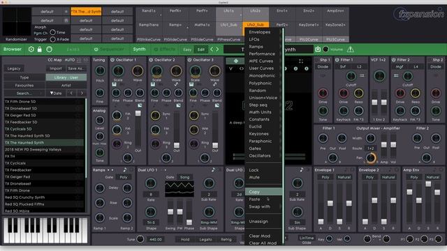The height and width of the screenshot is (251, 447).
Task: Click the Oscillator 3 keyboard icon under Scale
Action: (191, 84)
